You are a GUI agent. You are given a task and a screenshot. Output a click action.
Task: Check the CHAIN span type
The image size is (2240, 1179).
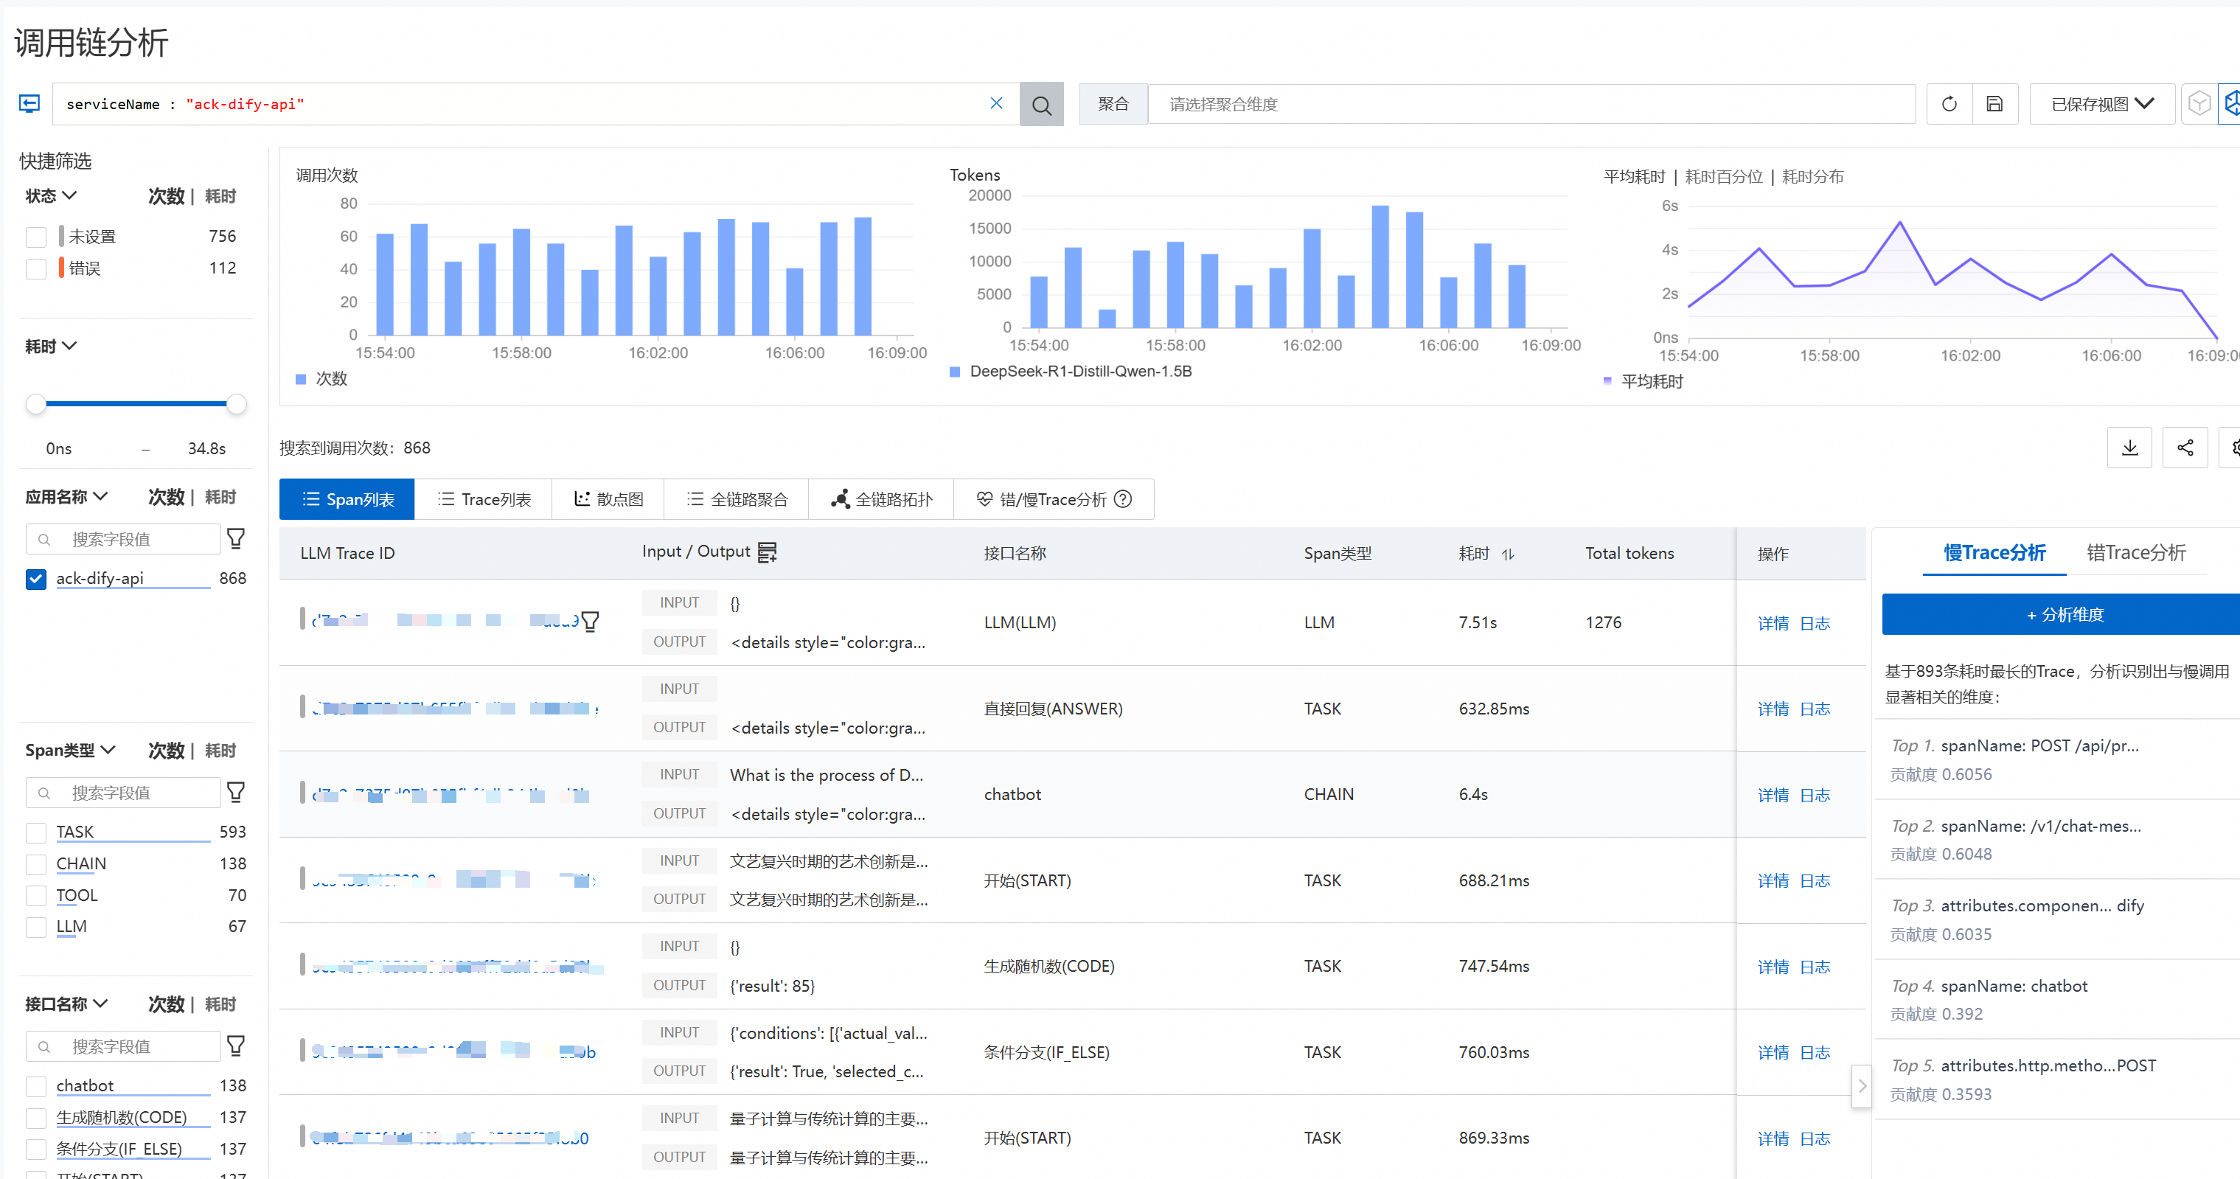click(x=35, y=864)
